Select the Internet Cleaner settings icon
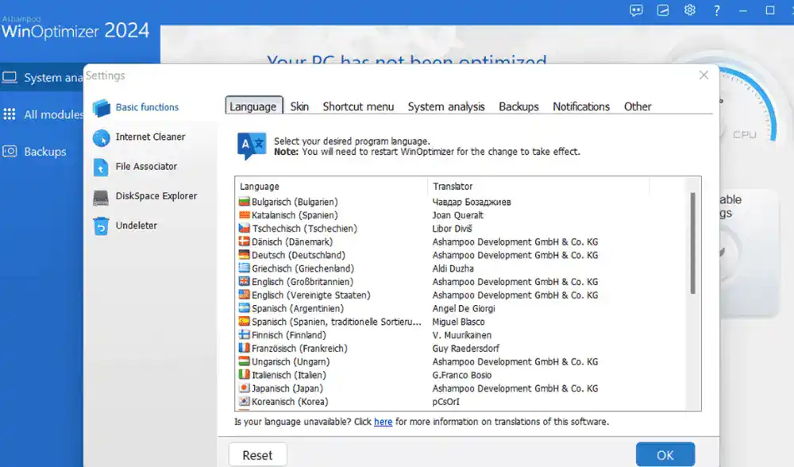 pos(102,138)
